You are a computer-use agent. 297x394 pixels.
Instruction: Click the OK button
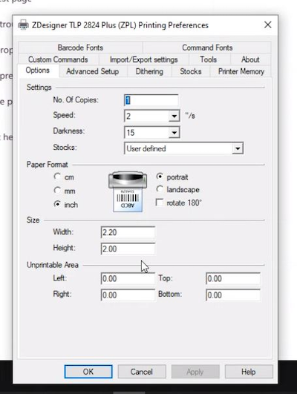coord(88,372)
